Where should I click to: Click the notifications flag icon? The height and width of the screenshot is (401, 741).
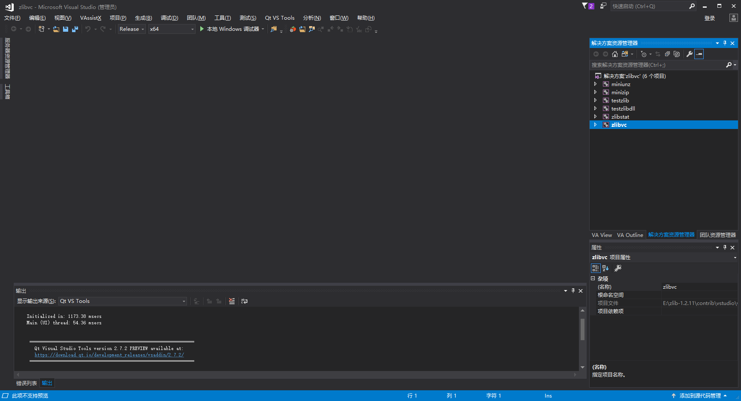tap(588, 6)
